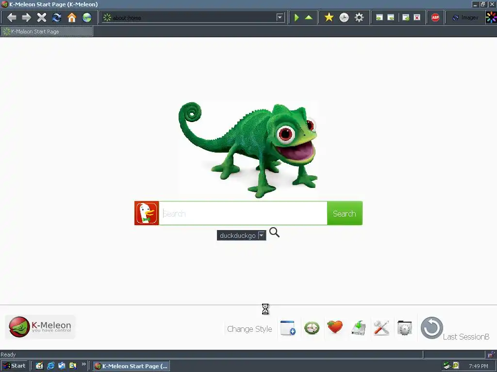Focus the start page Search field

click(x=243, y=213)
